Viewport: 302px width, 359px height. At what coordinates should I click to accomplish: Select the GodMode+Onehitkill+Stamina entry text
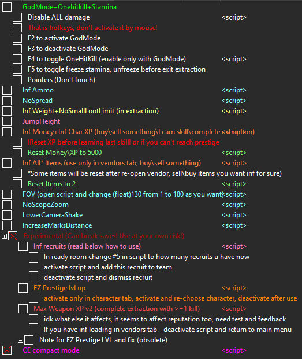pos(69,7)
